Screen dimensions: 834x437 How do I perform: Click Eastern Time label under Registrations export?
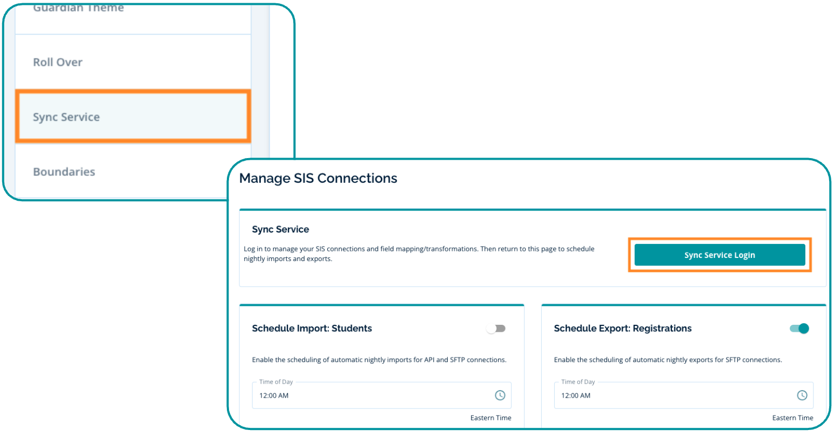pos(792,418)
